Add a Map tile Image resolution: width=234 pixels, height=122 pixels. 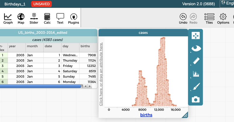(x=21, y=19)
